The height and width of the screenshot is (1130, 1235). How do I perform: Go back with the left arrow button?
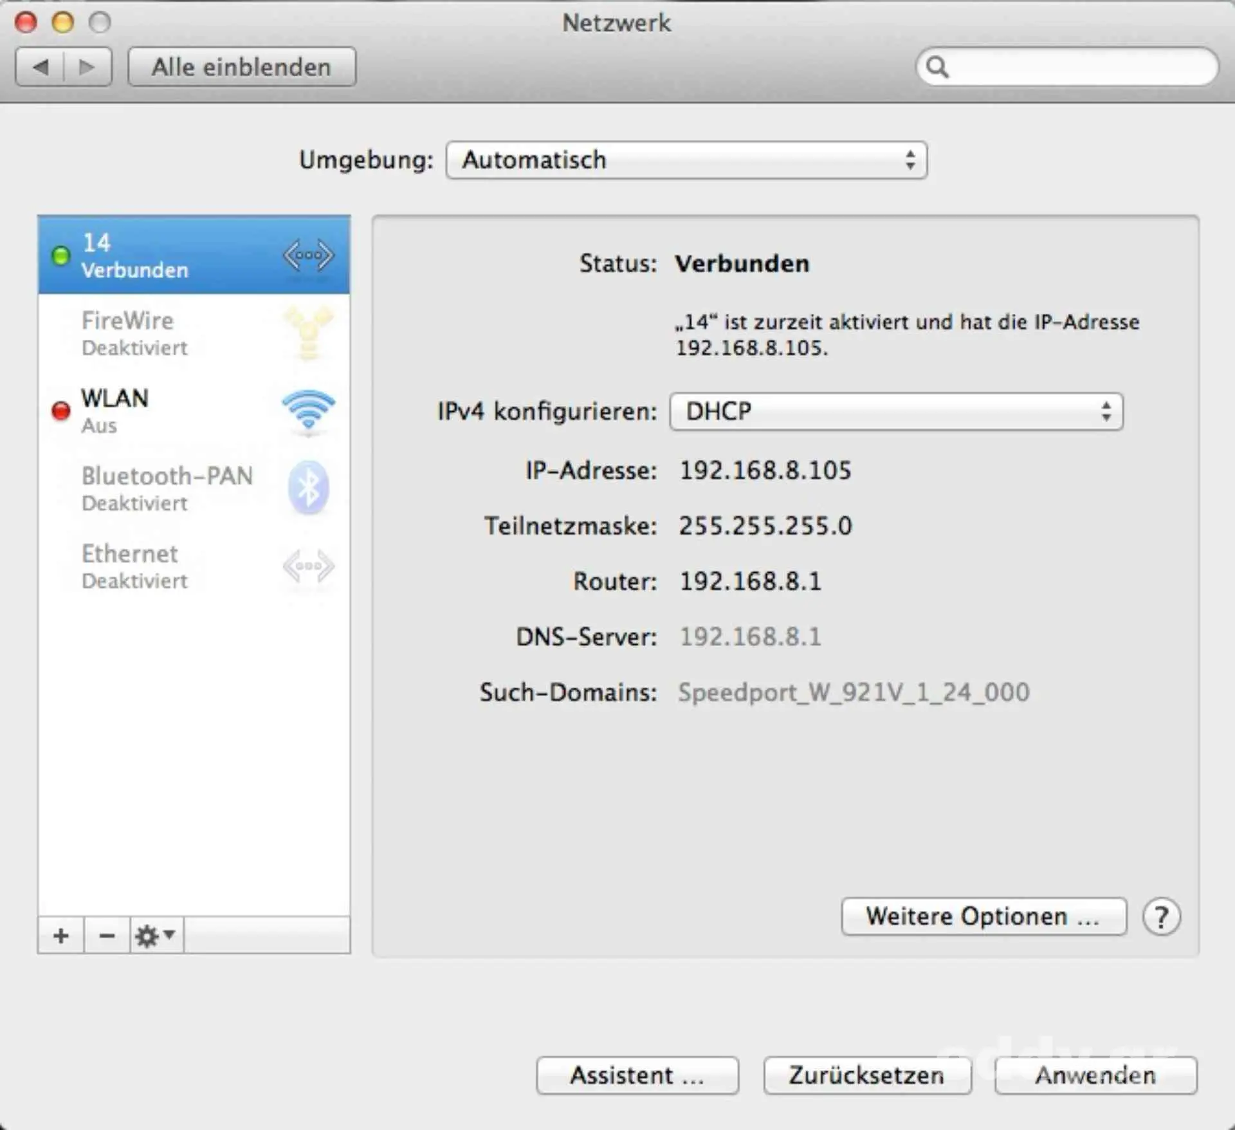(x=41, y=67)
